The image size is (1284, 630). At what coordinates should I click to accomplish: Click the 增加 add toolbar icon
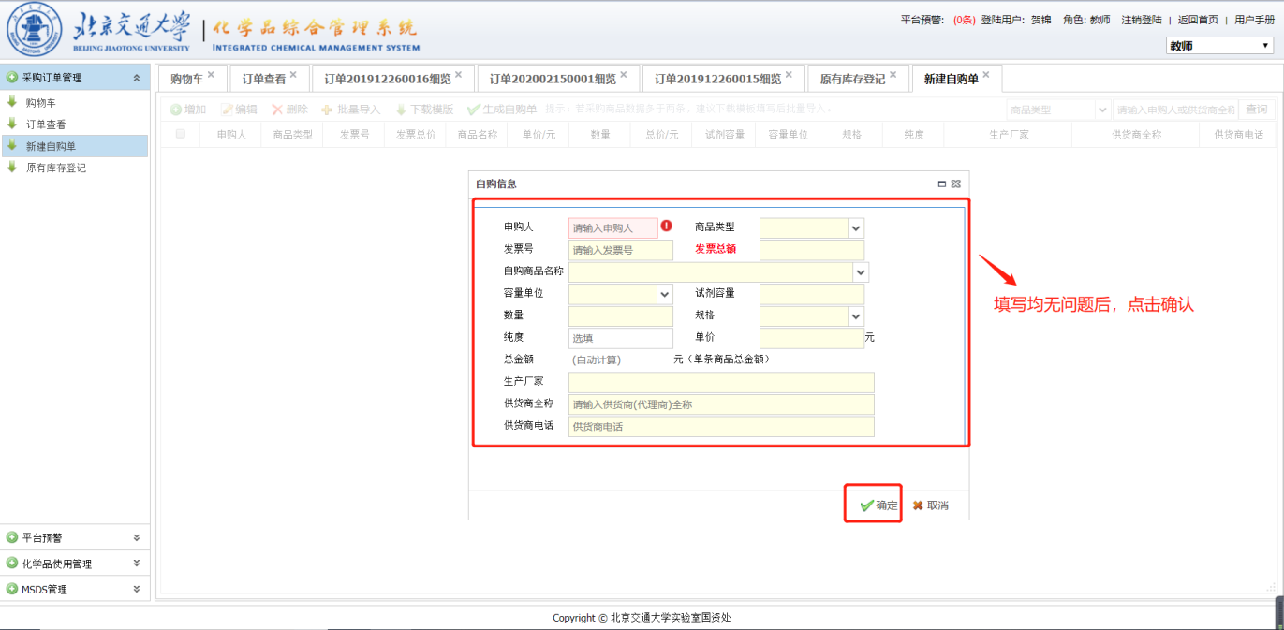click(x=176, y=110)
